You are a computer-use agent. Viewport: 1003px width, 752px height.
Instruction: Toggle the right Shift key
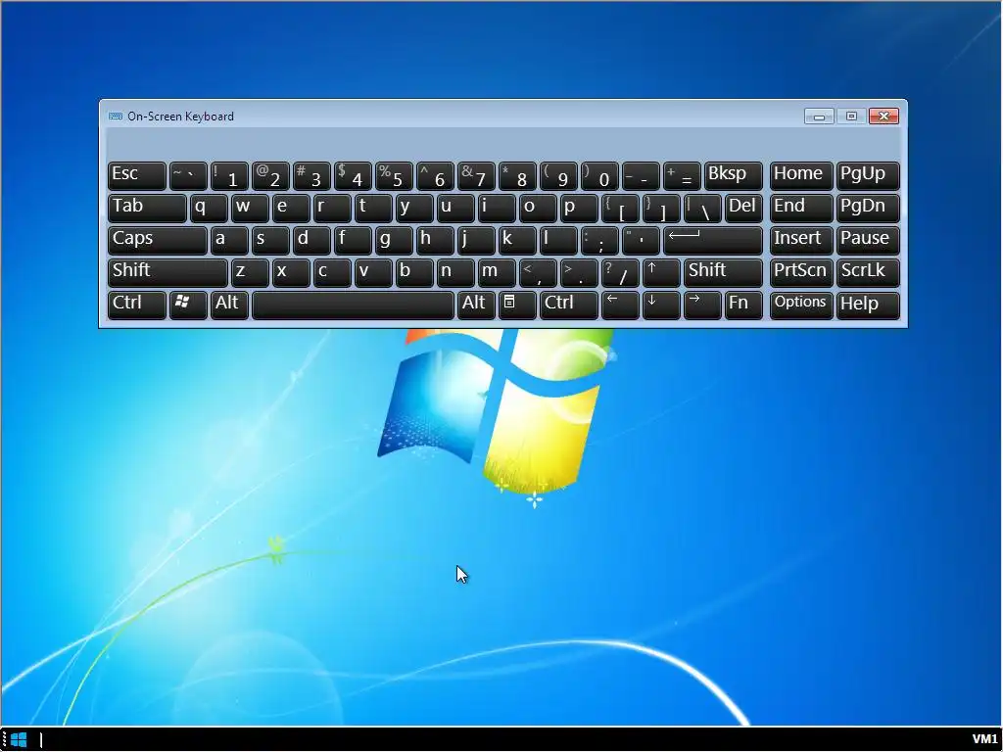pyautogui.click(x=723, y=273)
